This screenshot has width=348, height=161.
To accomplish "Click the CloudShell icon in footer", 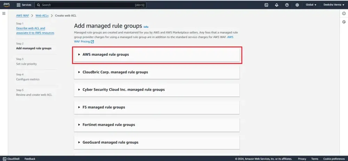I will (5, 159).
